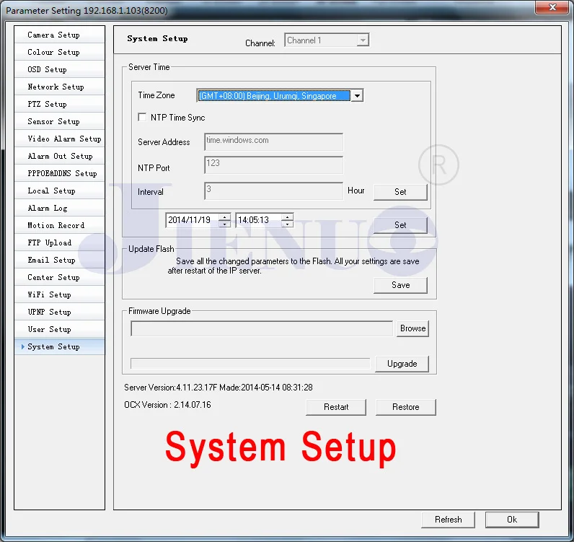Screen dimensions: 574x542
Task: Click the NTP Port field
Action: [x=273, y=165]
